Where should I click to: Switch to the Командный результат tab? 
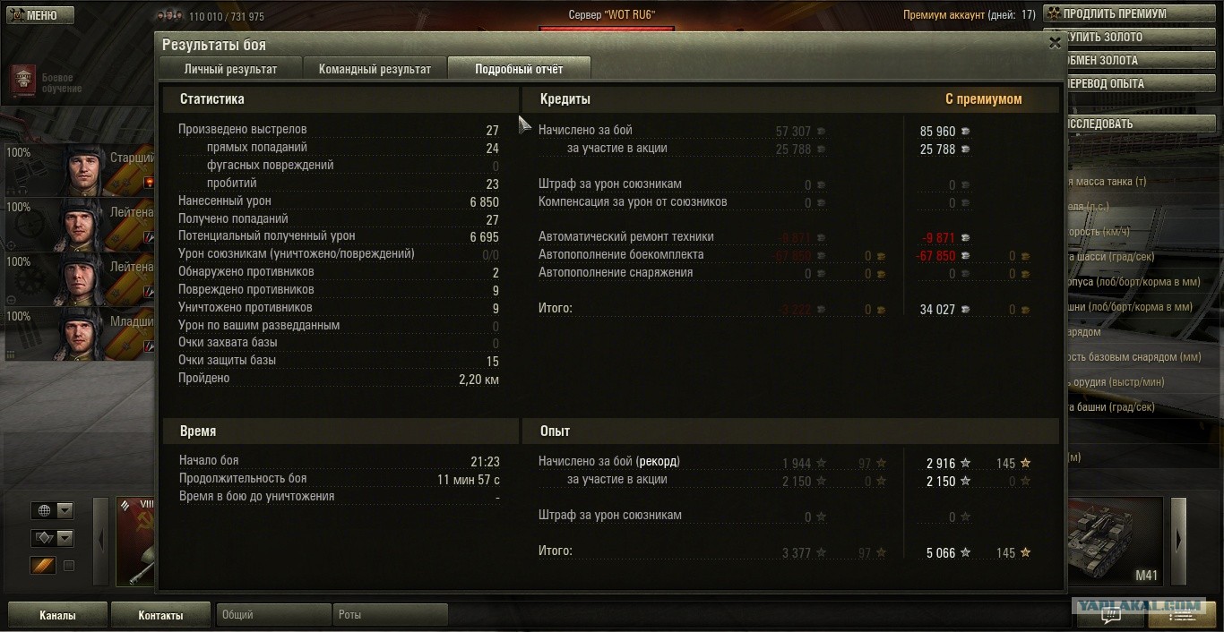tap(375, 69)
